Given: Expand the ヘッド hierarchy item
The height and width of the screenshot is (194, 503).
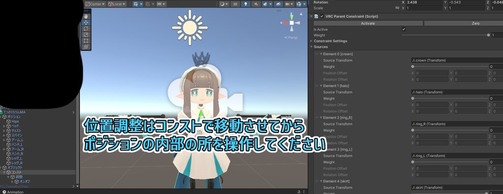Looking at the screenshot, I should point(4,126).
